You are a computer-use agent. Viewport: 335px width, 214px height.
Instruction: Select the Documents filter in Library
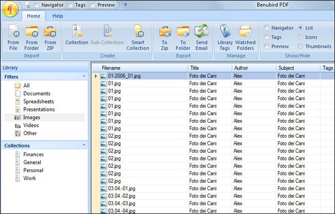click(x=37, y=93)
